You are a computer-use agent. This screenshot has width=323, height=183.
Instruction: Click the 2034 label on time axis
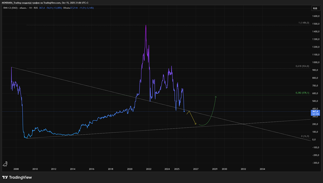point(262,169)
